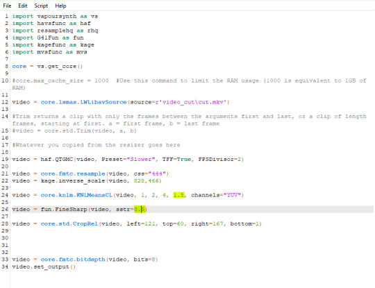375x288 pixels.
Task: Click highlighted value '1.5' on line 24
Action: click(178, 195)
